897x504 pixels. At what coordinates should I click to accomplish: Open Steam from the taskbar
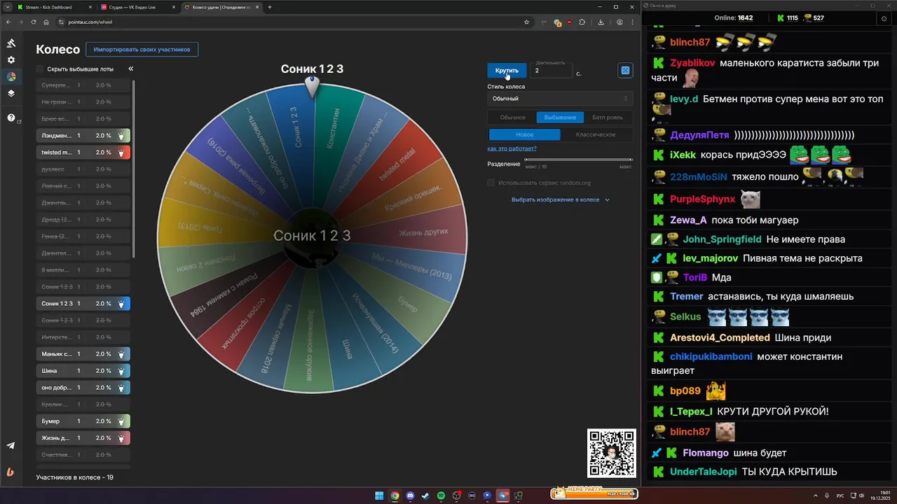coord(425,496)
